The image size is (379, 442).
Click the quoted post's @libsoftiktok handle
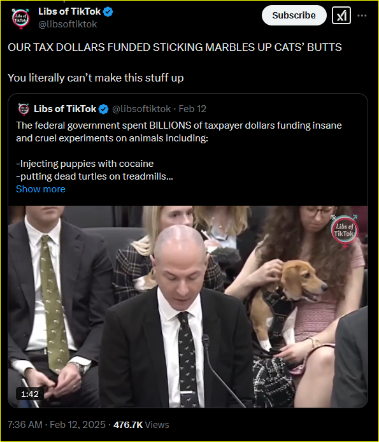(x=141, y=109)
